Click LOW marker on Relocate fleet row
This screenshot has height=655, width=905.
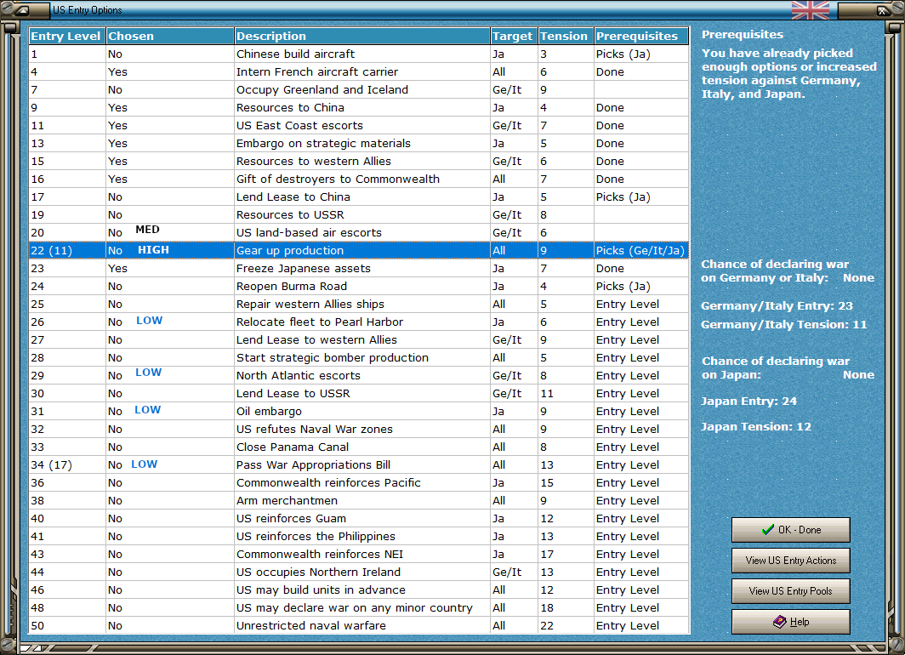(x=150, y=321)
